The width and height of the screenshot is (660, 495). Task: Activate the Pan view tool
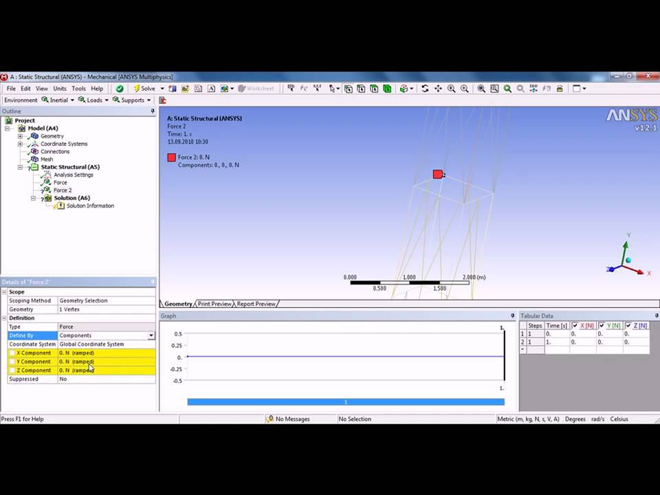click(x=438, y=89)
